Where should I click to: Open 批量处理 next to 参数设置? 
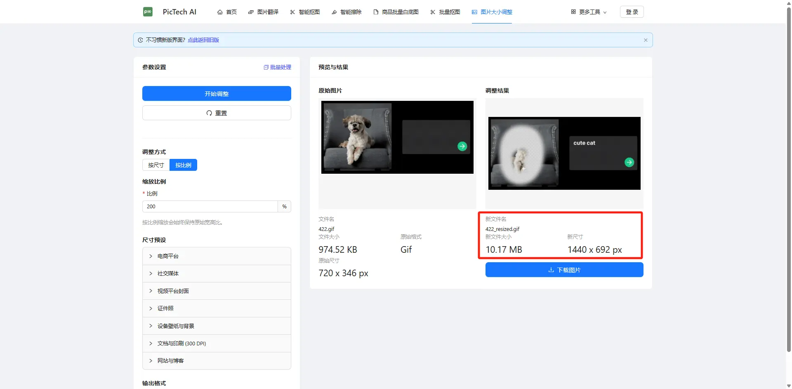pyautogui.click(x=277, y=67)
